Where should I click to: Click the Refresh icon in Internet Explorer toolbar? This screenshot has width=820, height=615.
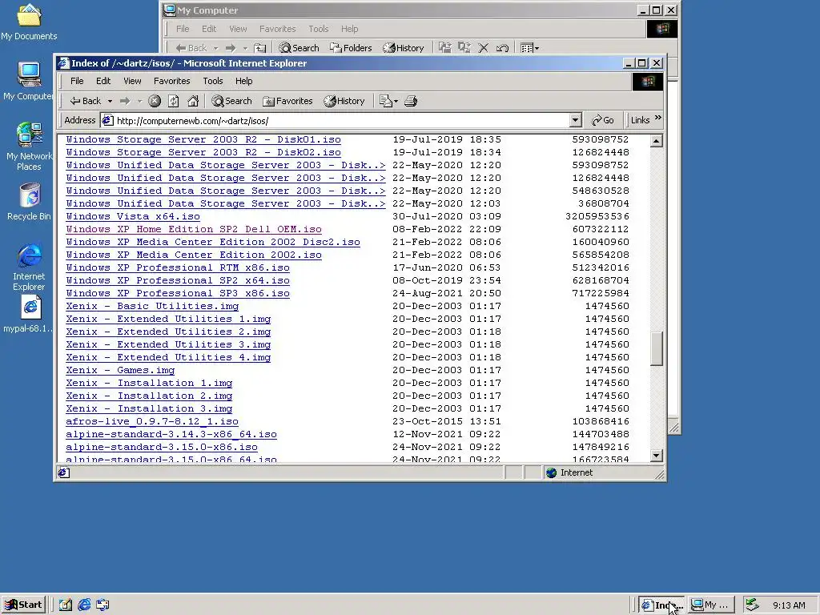coord(174,101)
